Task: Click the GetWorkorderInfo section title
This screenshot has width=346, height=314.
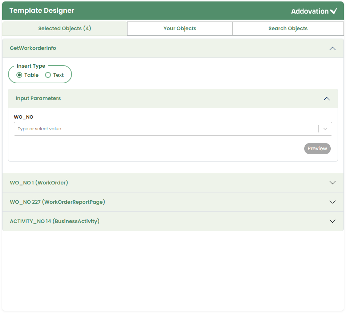Action: pos(33,48)
